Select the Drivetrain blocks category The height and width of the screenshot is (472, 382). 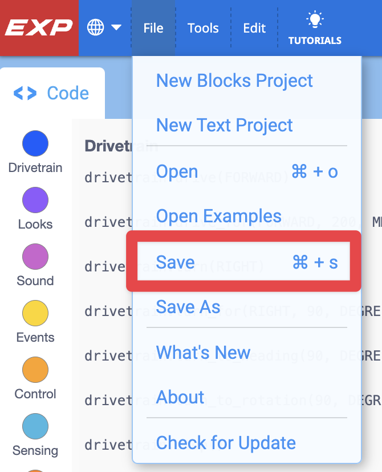(x=35, y=143)
